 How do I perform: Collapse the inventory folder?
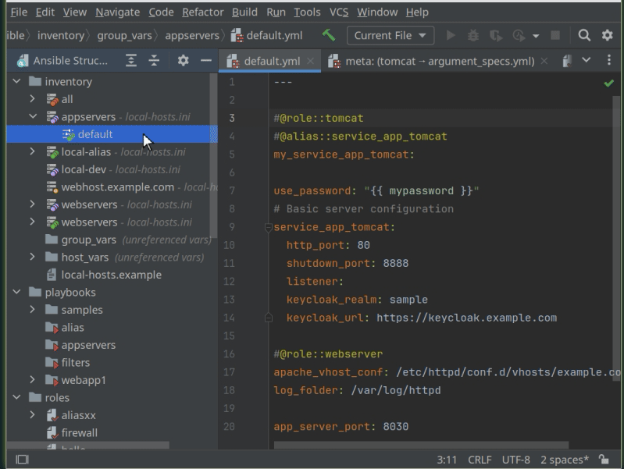coord(16,81)
